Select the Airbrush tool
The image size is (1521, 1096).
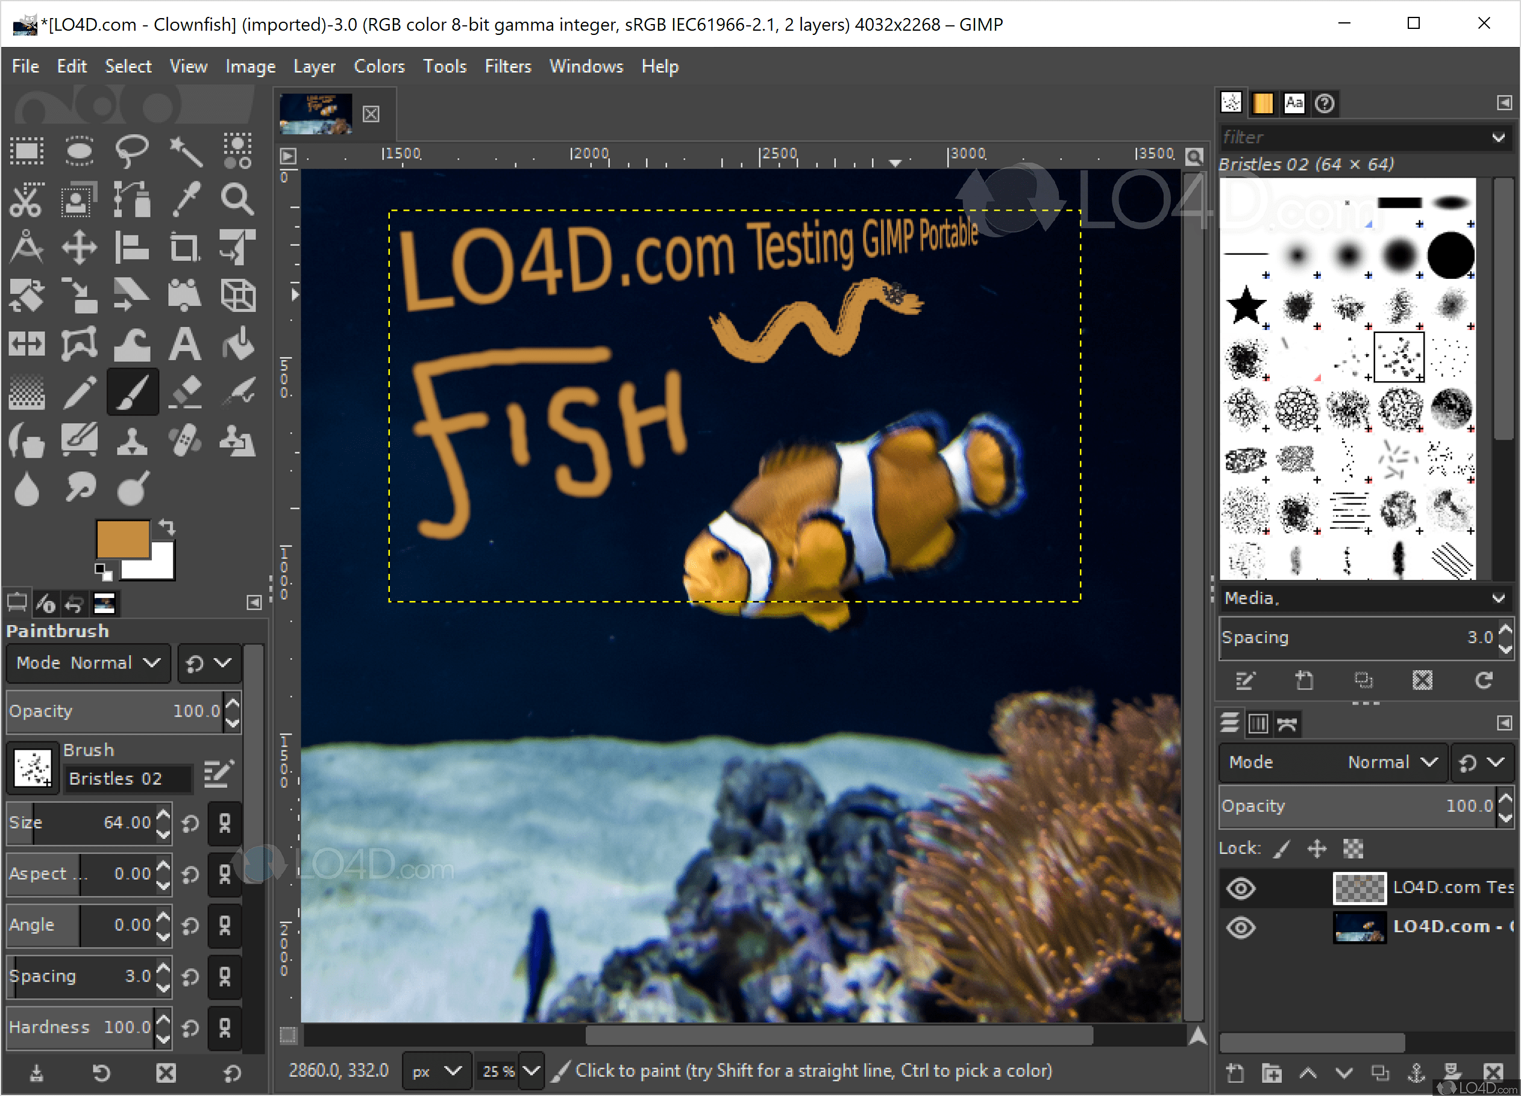[237, 393]
